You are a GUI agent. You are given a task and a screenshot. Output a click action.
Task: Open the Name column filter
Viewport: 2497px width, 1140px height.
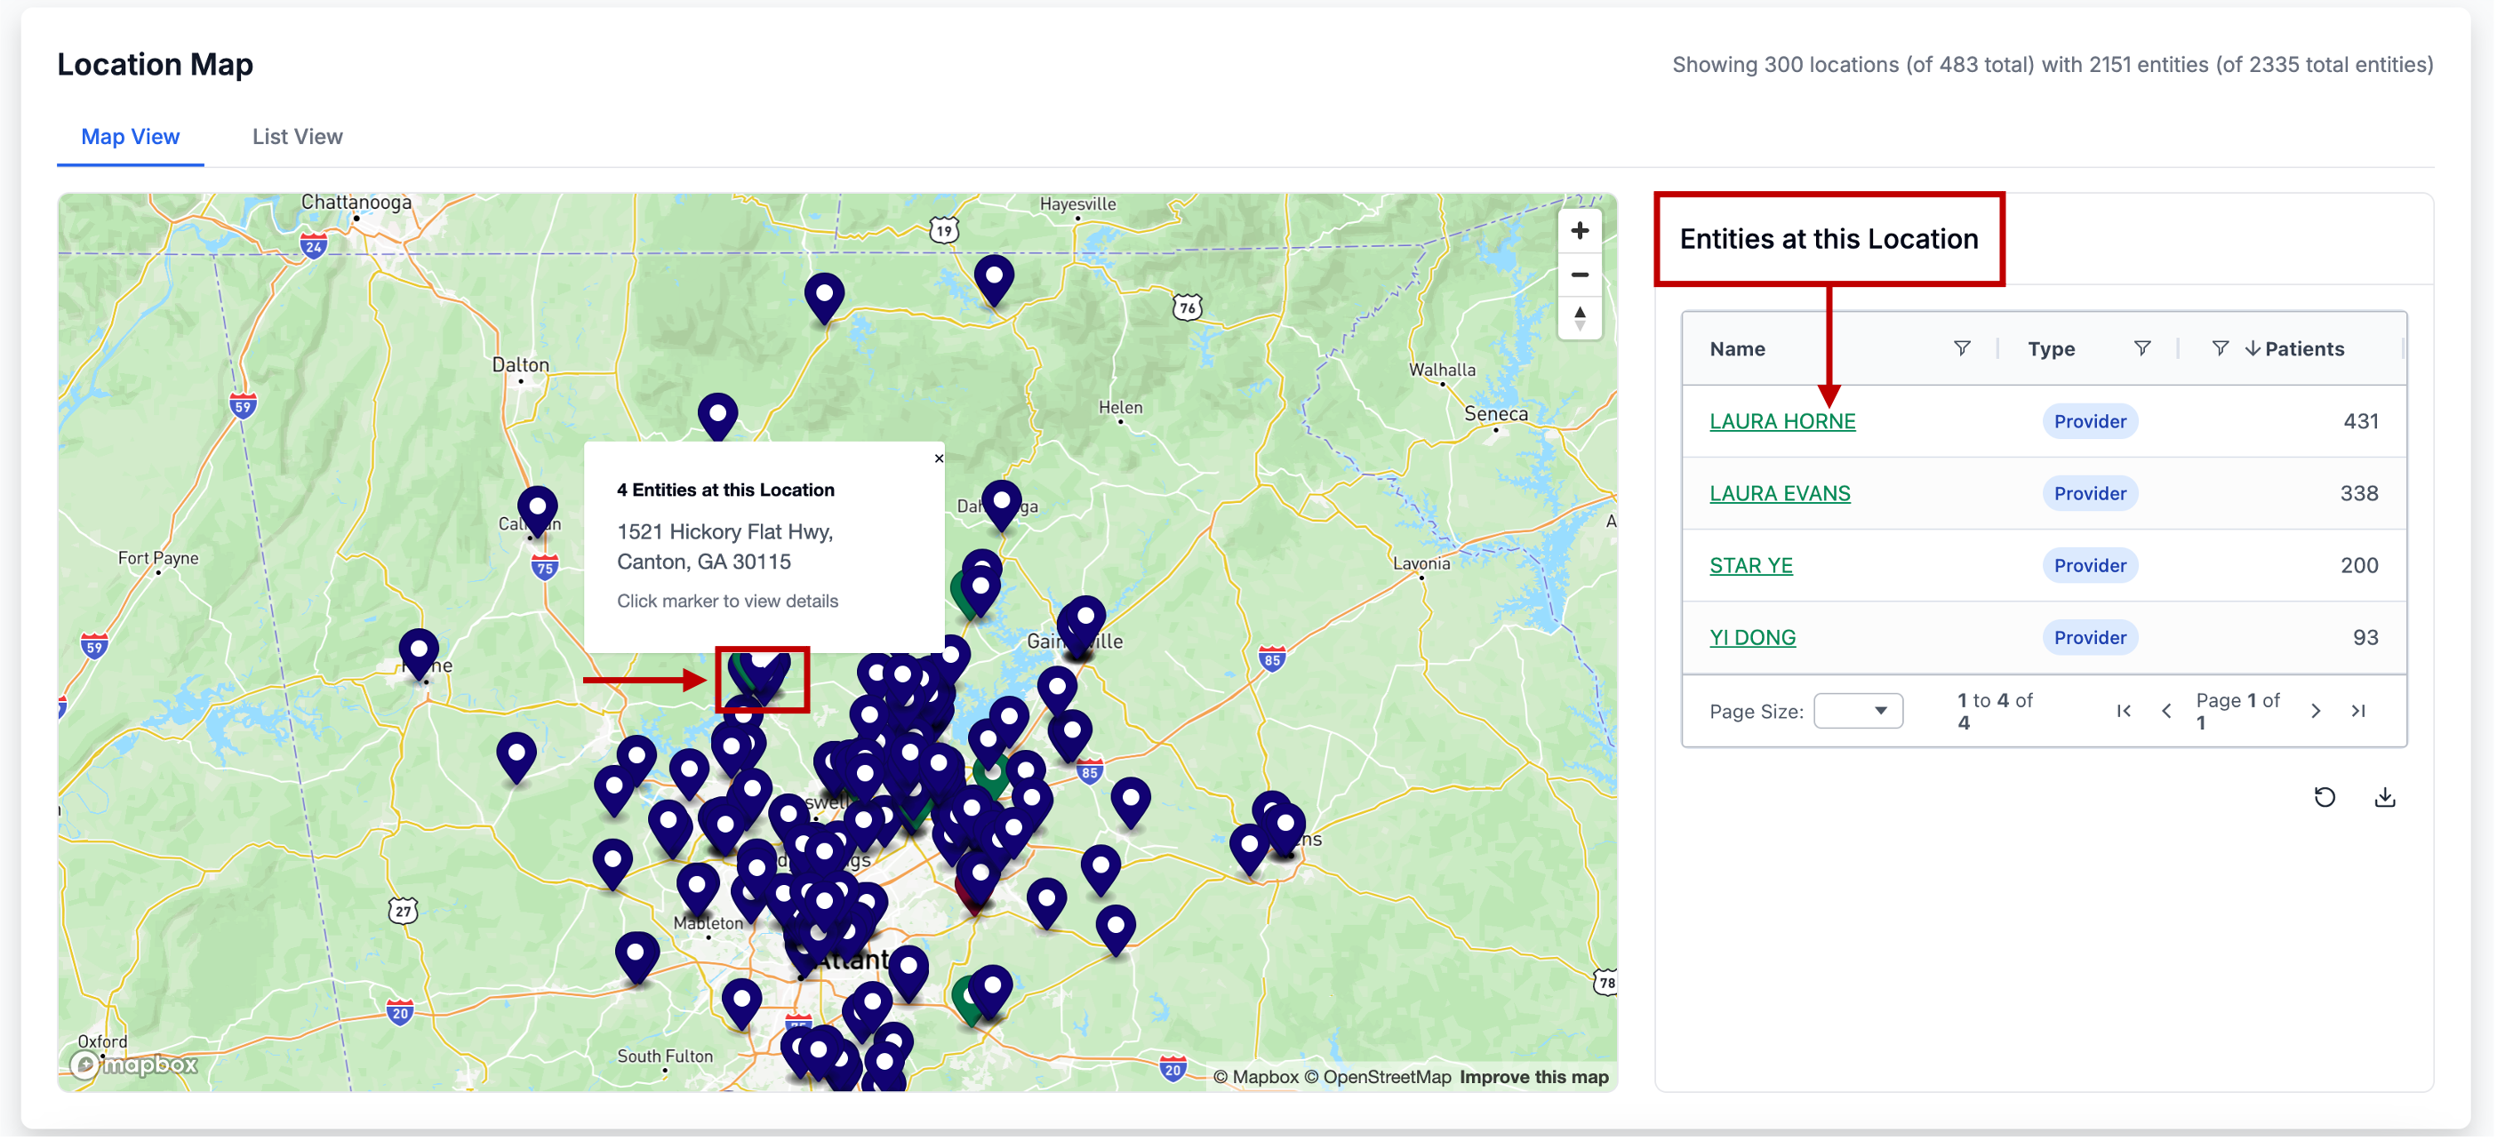pos(1961,347)
